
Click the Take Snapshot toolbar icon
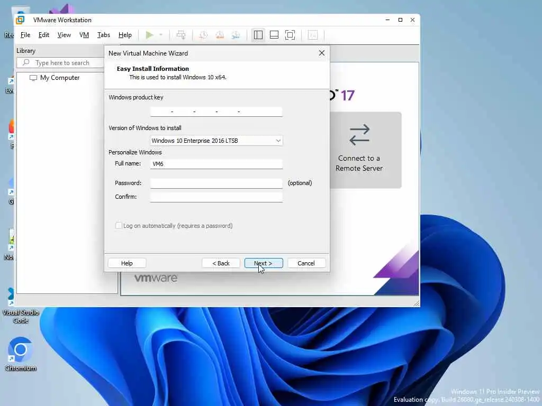click(203, 35)
